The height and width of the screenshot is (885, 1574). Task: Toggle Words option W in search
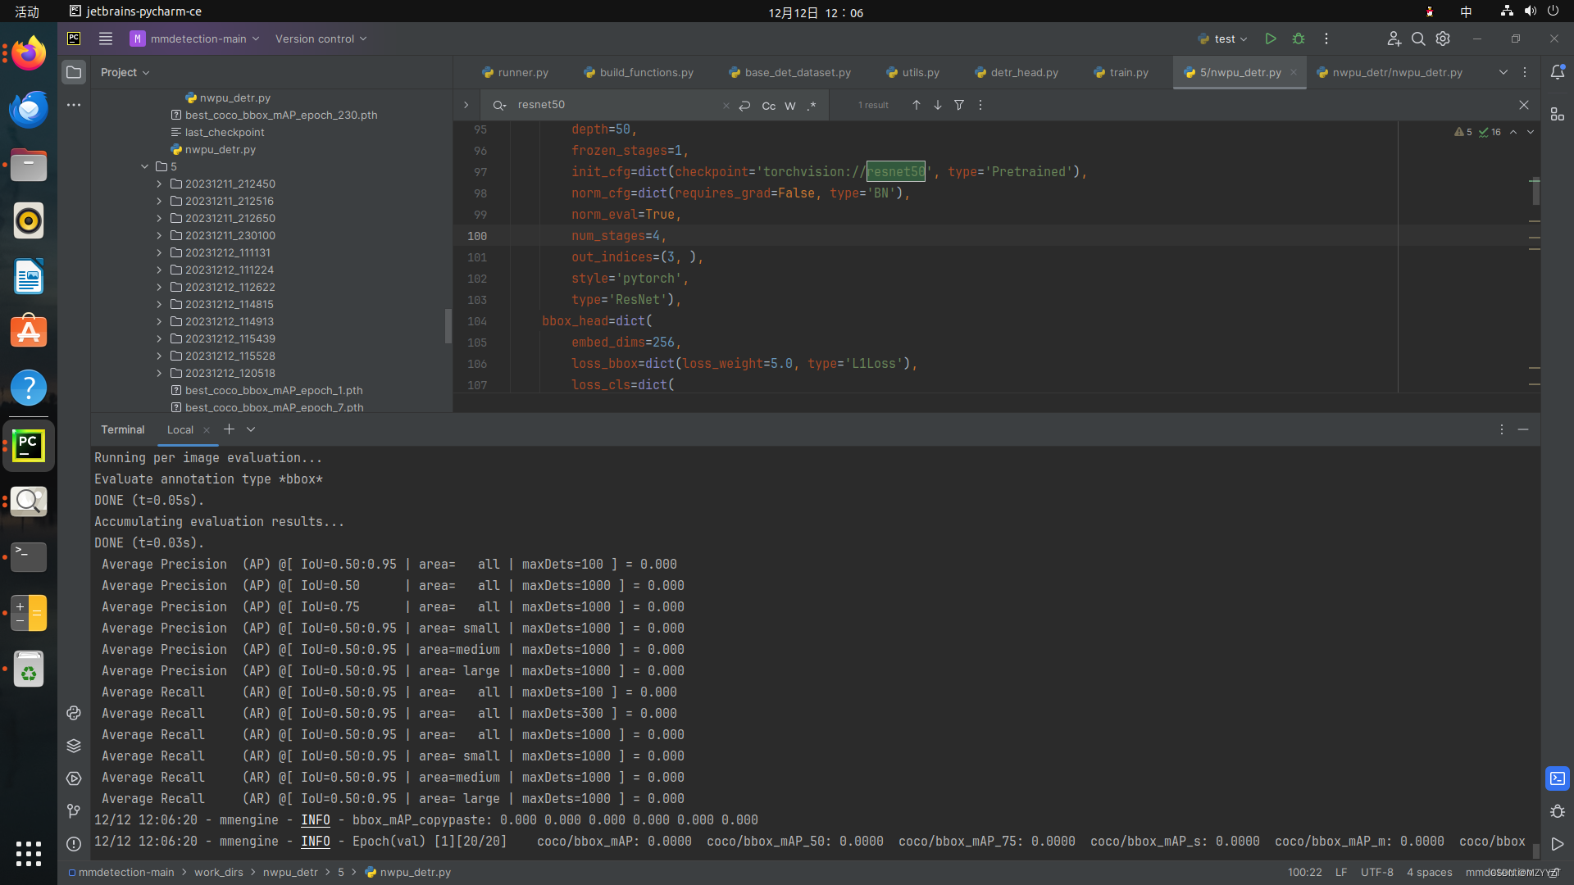tap(790, 106)
